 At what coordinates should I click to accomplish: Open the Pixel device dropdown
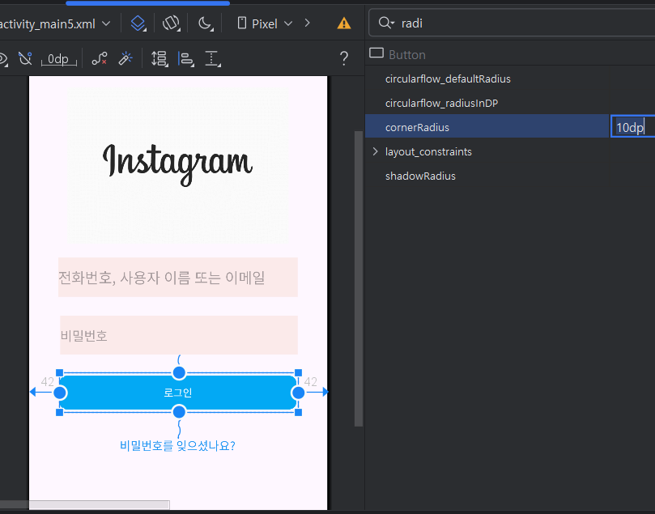(265, 23)
